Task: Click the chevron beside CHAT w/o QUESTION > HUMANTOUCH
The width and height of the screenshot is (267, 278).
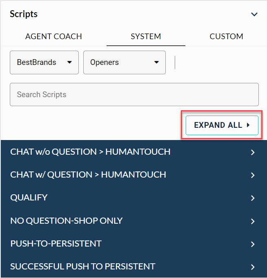Action: tap(253, 152)
